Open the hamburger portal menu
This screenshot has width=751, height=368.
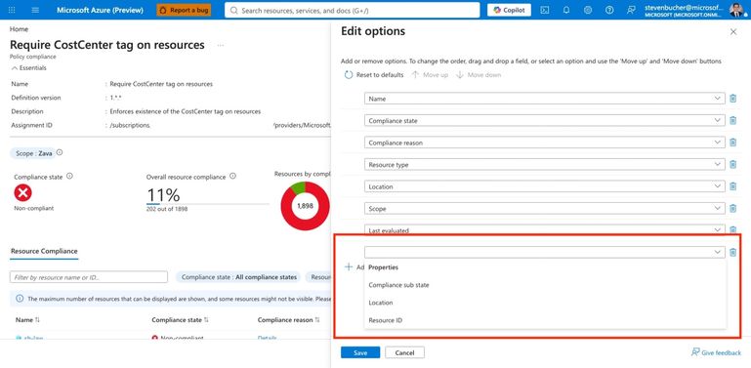(35, 10)
